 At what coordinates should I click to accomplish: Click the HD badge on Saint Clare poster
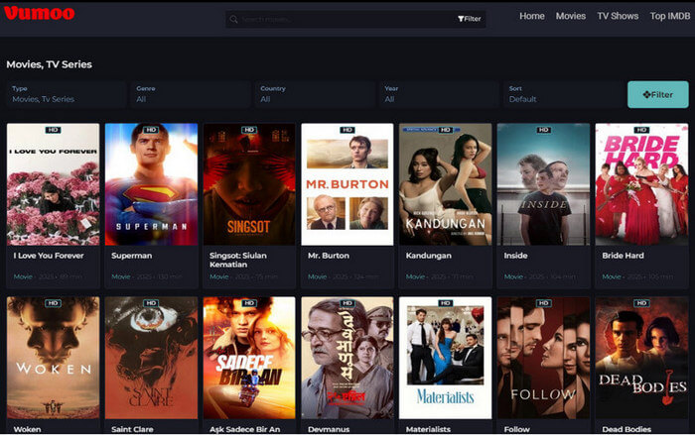tap(151, 303)
